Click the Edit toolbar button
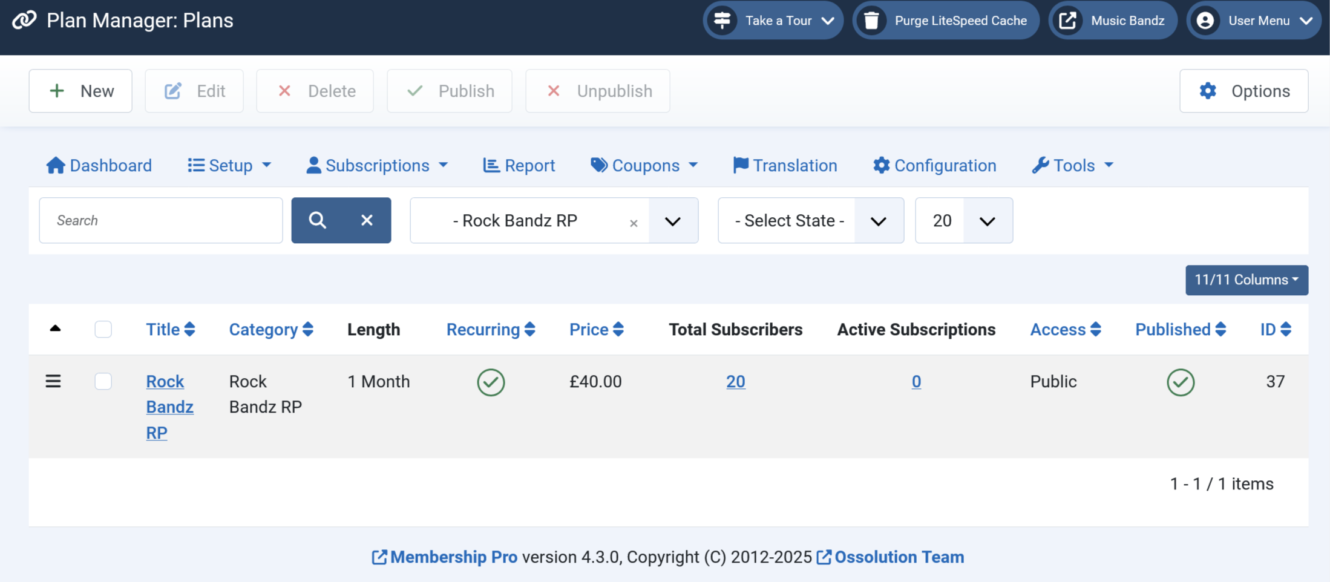The height and width of the screenshot is (582, 1330). click(194, 91)
